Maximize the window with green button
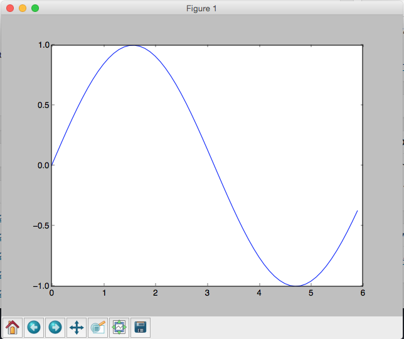Viewport: 404px width, 339px height. (35, 8)
